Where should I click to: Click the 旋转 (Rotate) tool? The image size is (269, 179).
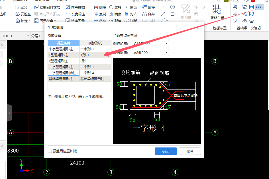pyautogui.click(x=115, y=7)
